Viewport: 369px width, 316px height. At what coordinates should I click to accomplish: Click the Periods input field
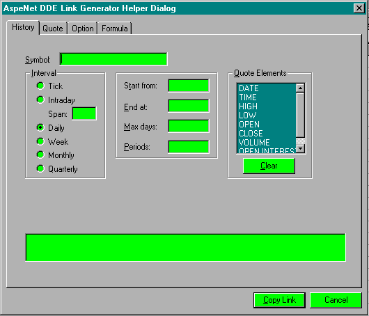tap(189, 147)
